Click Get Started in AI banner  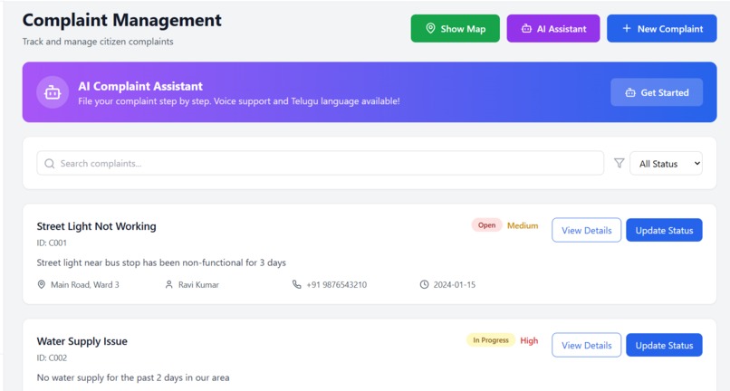pos(657,92)
